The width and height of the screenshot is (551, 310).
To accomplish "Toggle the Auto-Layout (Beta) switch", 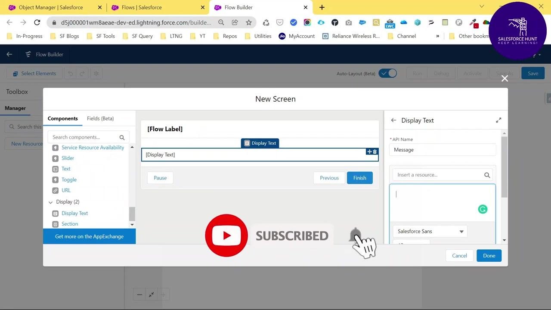I will pyautogui.click(x=388, y=73).
